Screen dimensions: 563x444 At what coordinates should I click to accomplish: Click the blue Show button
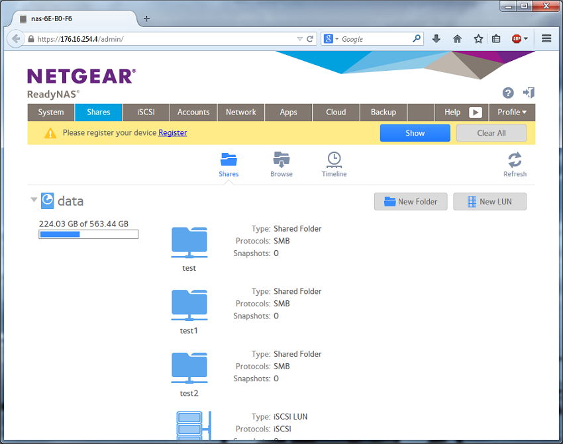[415, 133]
